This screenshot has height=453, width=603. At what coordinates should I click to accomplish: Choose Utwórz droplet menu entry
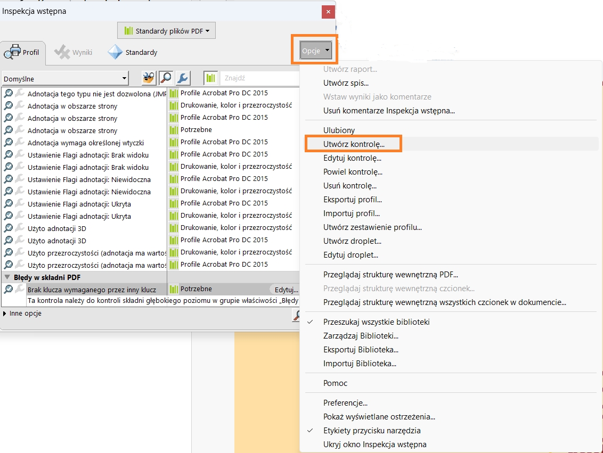click(352, 241)
